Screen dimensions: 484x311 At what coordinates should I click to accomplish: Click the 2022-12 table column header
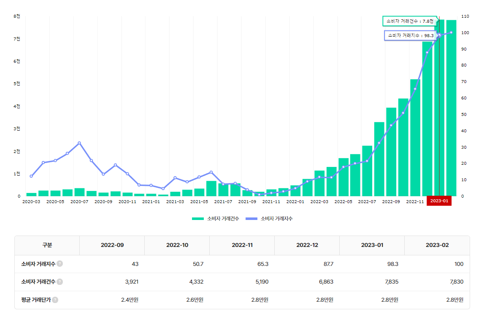(x=307, y=245)
